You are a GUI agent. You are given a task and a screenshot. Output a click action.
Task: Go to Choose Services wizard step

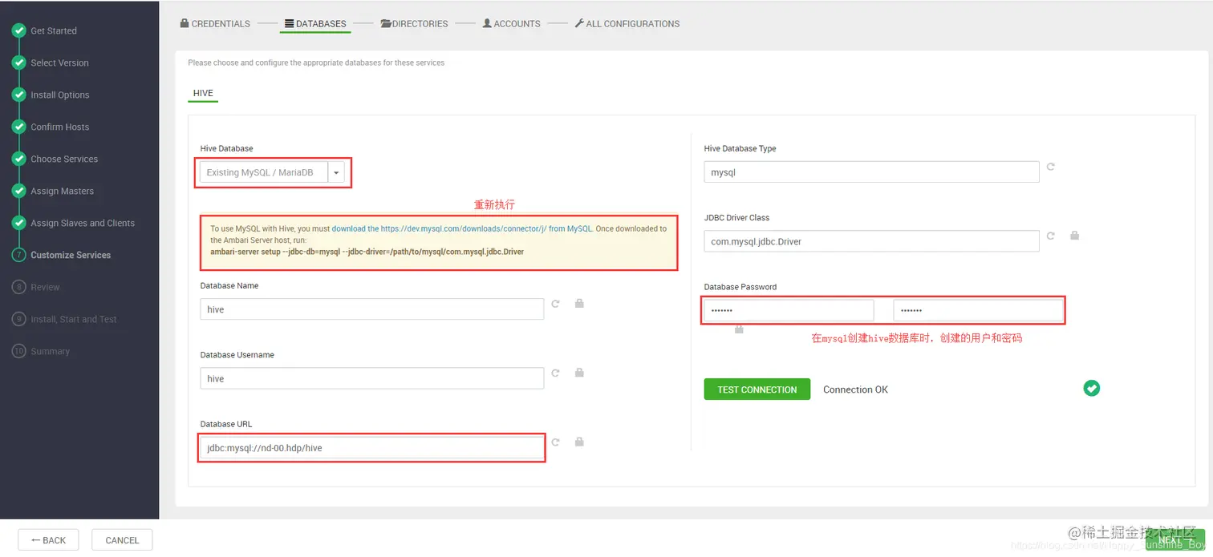pos(64,159)
